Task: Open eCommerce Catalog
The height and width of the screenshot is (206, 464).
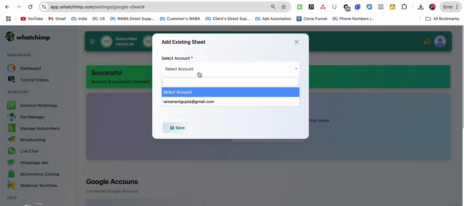Action: (33, 174)
